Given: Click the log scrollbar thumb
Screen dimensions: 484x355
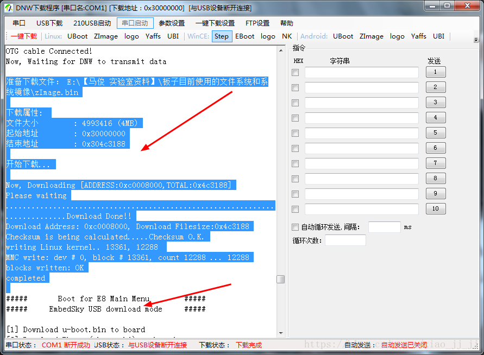Looking at the screenshot, I should pos(281,279).
